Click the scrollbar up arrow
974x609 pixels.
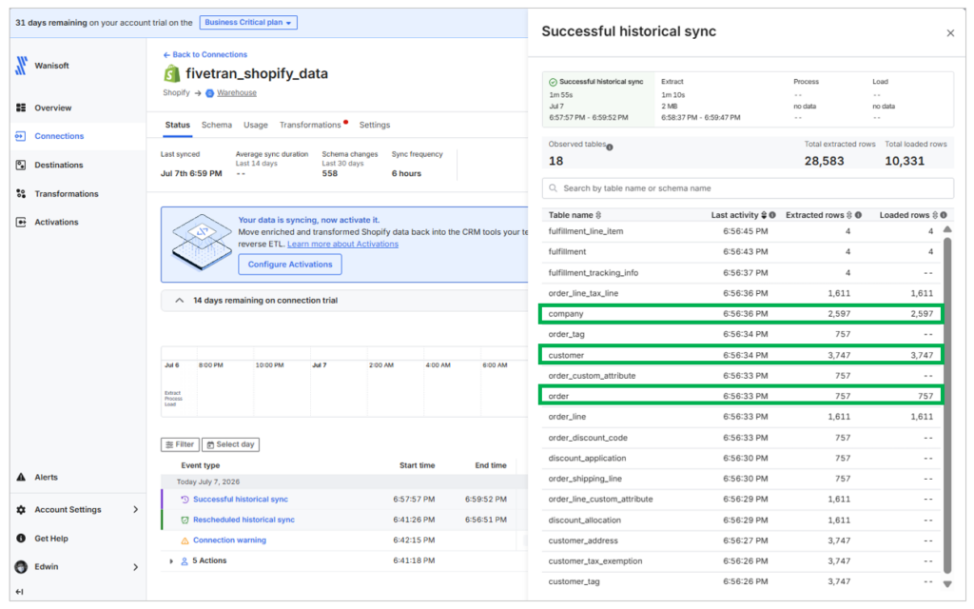point(947,230)
